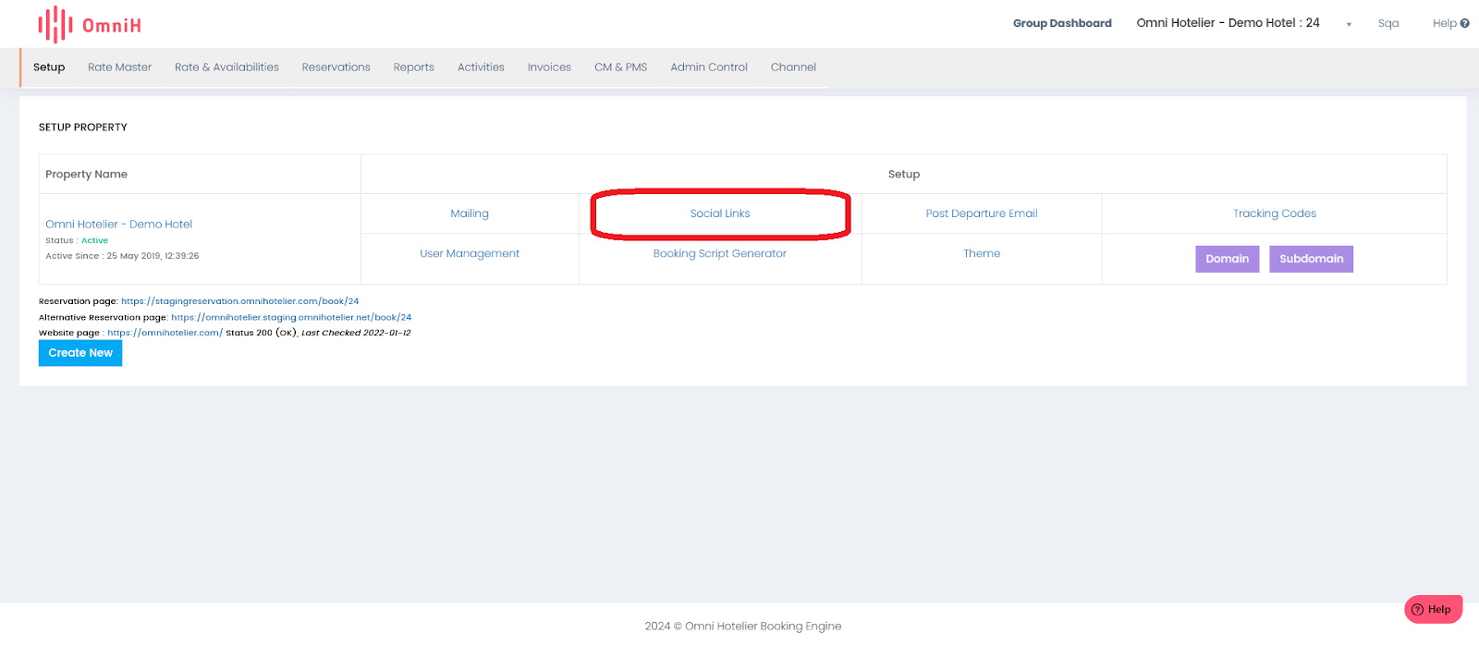Open the Mailing setup link

pyautogui.click(x=470, y=213)
